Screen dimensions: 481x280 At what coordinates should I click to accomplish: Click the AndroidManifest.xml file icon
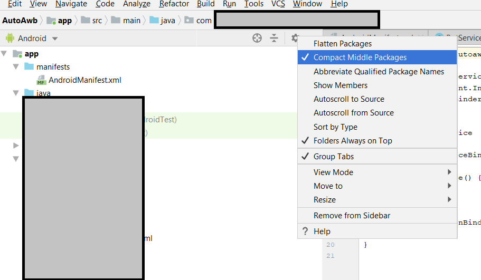[x=41, y=80]
